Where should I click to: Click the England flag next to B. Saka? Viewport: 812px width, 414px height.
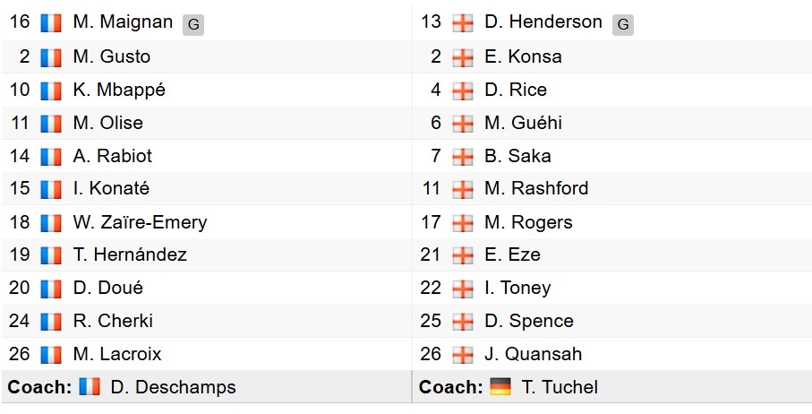coord(463,157)
